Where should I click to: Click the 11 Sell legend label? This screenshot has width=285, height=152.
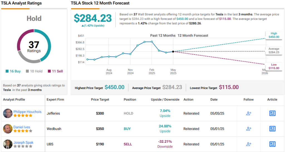(x=57, y=71)
